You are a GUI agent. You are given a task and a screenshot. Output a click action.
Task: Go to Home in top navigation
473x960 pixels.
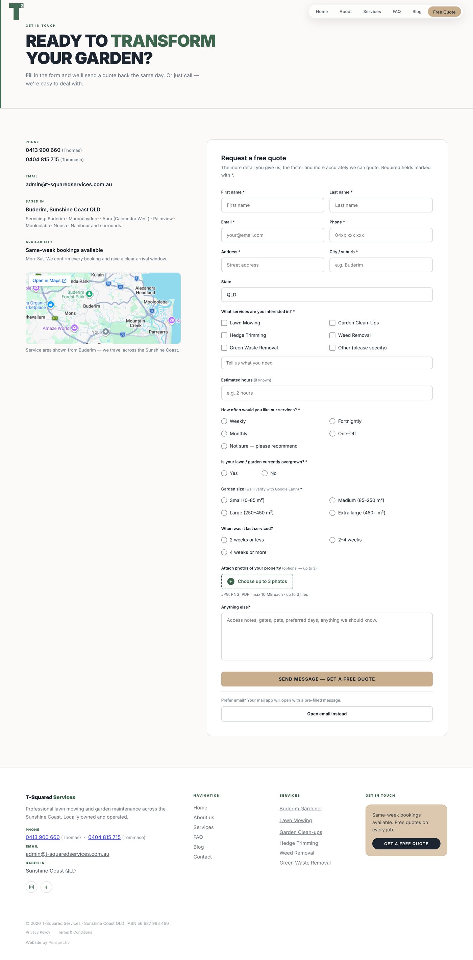(322, 12)
